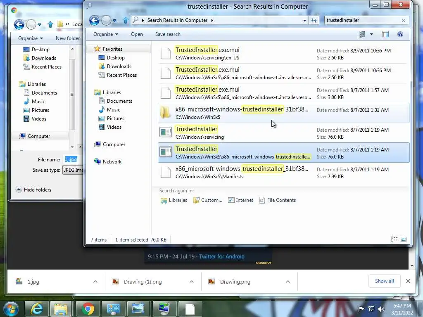Open Organize menu in the Save As dialog
Image resolution: width=423 pixels, height=317 pixels.
click(x=31, y=38)
